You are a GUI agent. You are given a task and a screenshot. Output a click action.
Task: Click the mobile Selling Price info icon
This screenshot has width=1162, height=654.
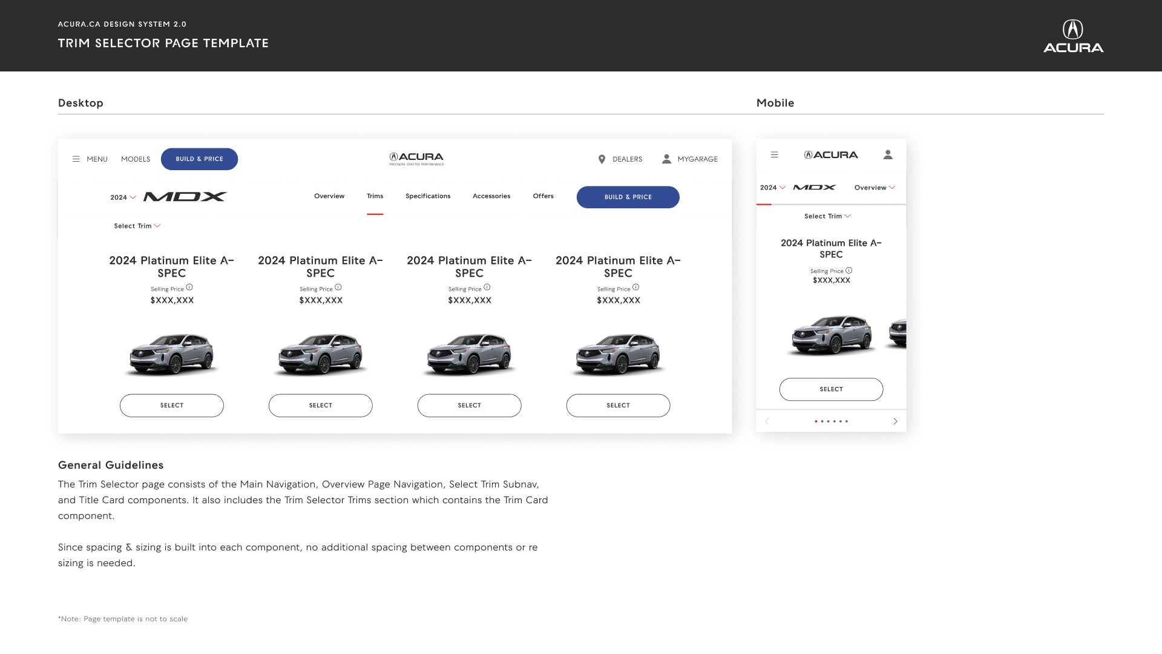[x=849, y=271]
